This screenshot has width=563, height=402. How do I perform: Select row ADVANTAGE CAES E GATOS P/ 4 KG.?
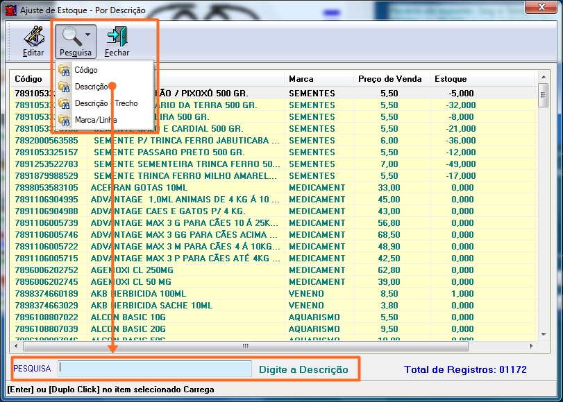tap(274, 211)
